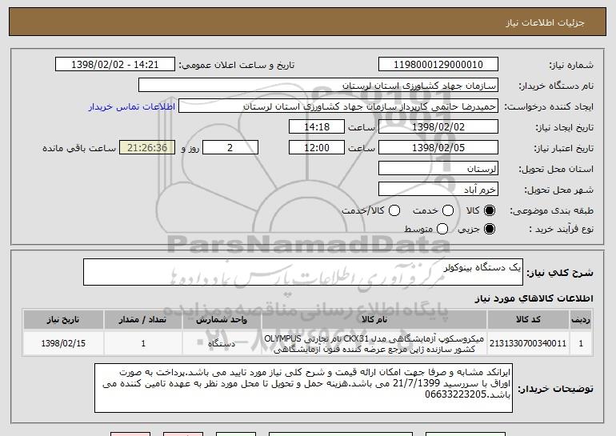Select the کالا radio button
This screenshot has width=616, height=436.
pos(489,211)
